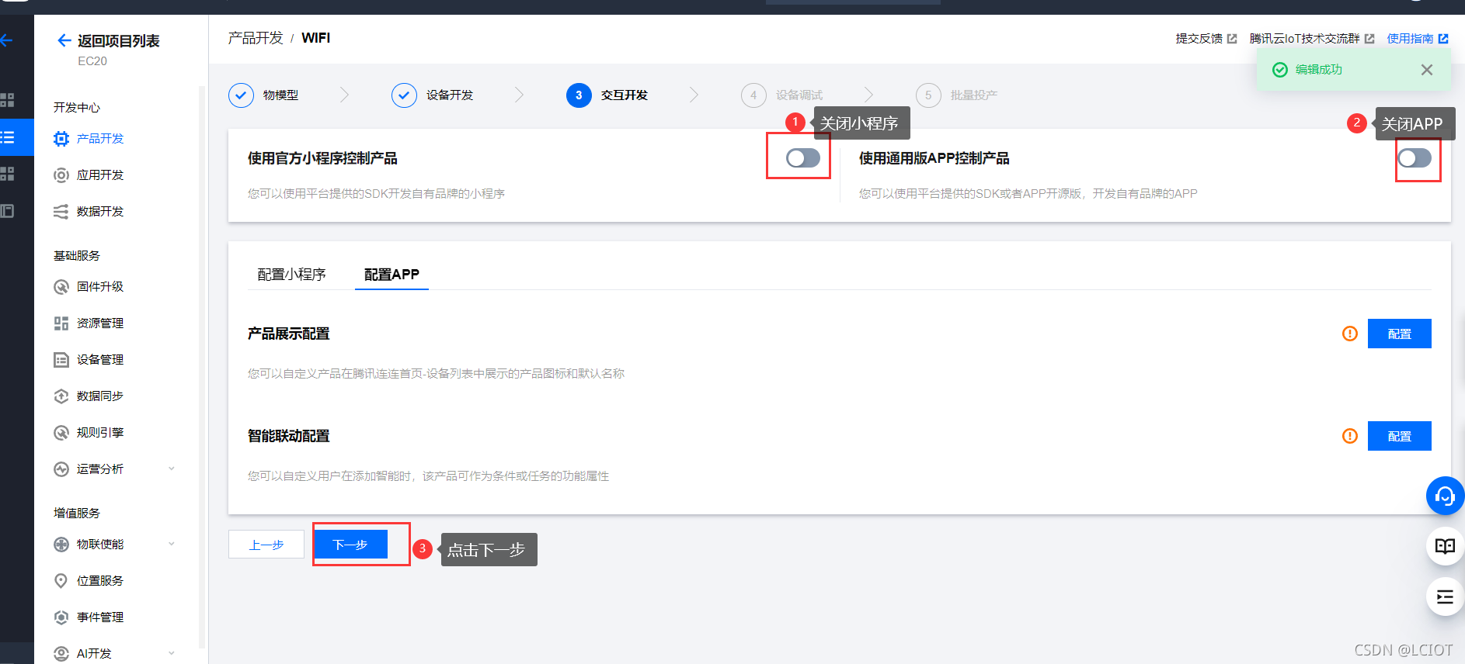1465x664 pixels.
Task: Click warning icon beside 产品展示配置
Action: coord(1350,334)
